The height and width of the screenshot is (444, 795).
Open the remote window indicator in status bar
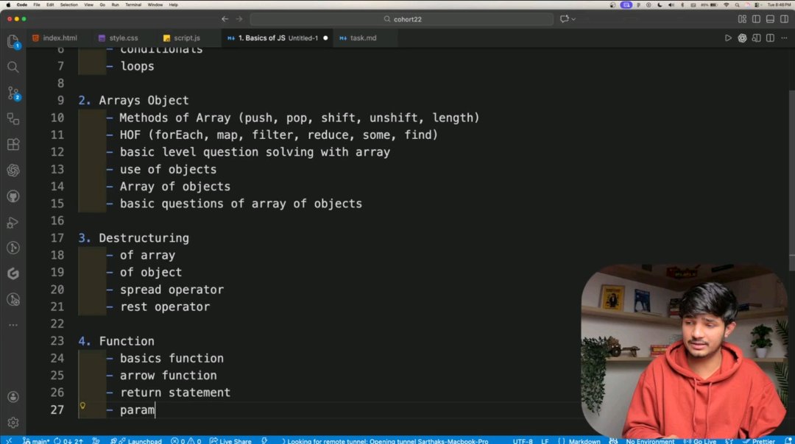tap(8, 440)
